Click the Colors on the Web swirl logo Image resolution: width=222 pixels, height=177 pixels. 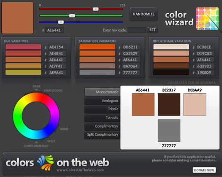[46, 163]
